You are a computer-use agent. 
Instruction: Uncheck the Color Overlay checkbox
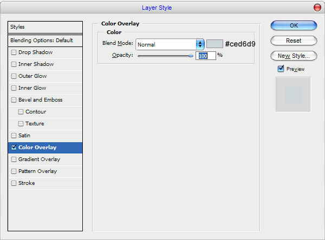click(x=14, y=148)
